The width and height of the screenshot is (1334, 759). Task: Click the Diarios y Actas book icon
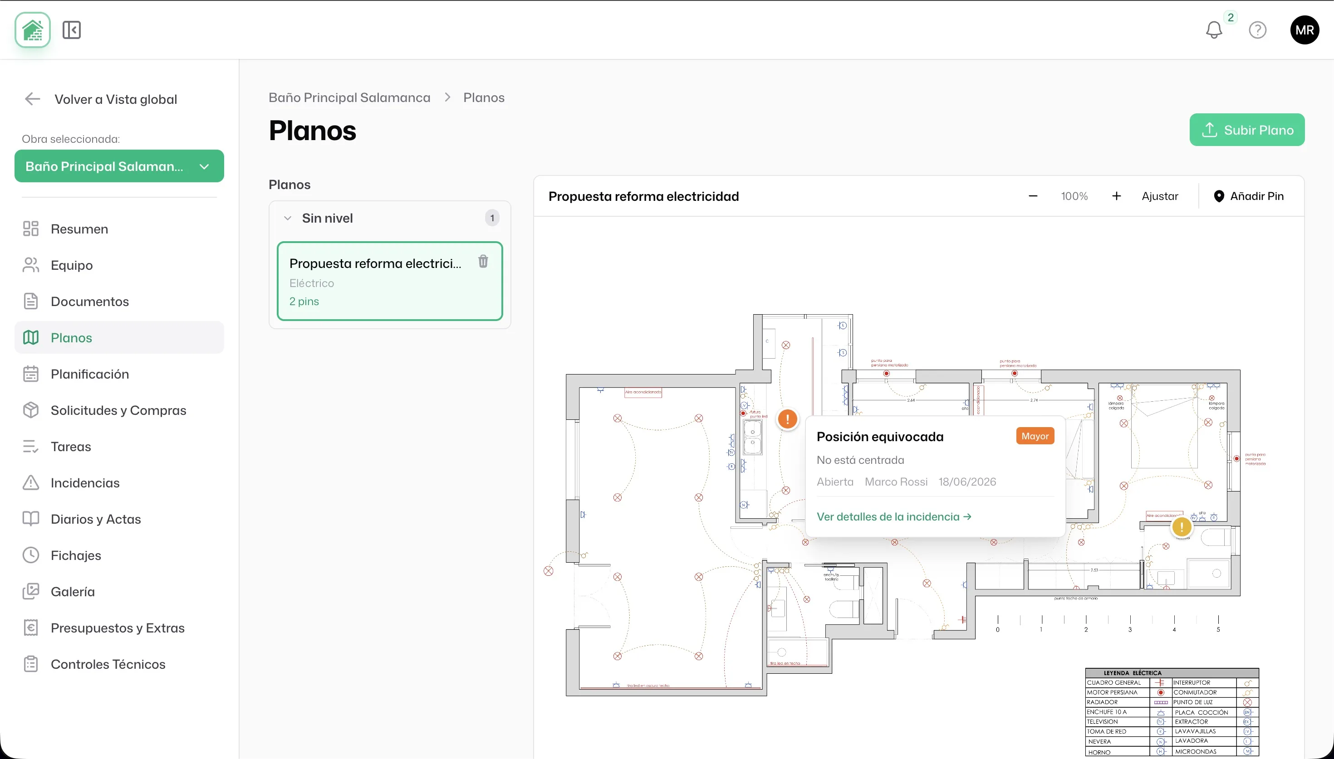point(31,519)
